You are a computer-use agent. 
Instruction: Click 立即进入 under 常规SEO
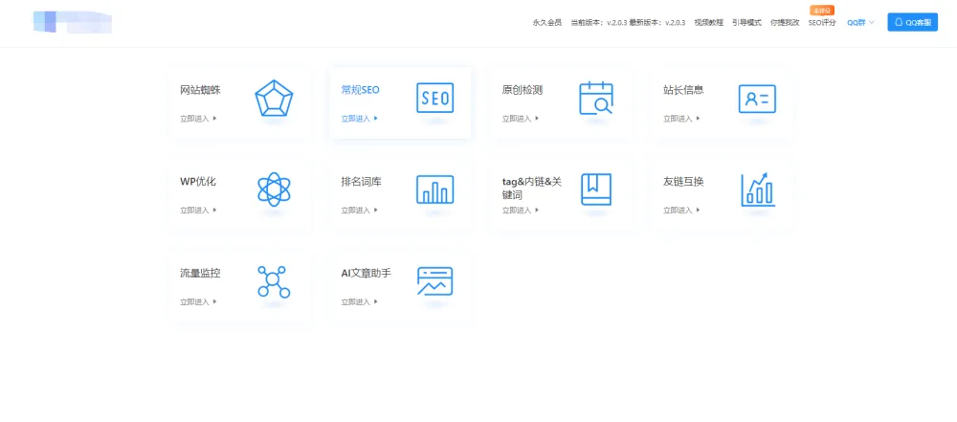pyautogui.click(x=359, y=119)
